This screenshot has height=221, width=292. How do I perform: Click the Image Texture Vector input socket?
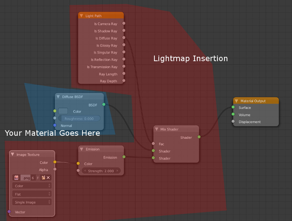point(9,212)
